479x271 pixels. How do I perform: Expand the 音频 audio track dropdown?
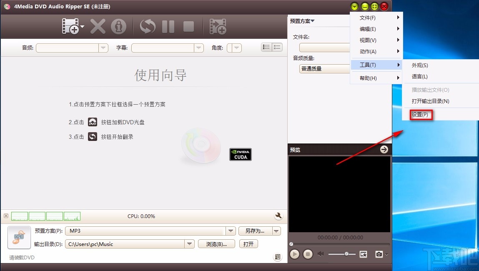pyautogui.click(x=103, y=48)
